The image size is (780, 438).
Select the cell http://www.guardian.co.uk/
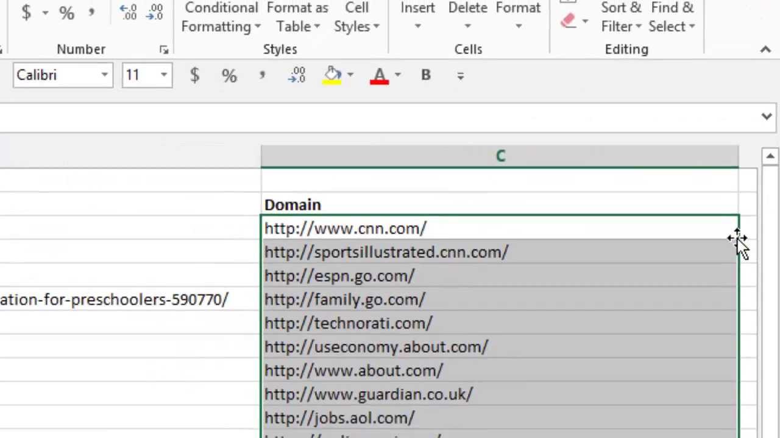(x=500, y=394)
